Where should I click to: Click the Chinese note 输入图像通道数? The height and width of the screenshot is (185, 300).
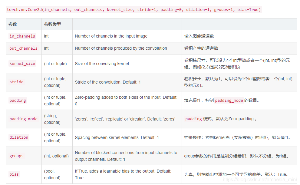coord(199,36)
